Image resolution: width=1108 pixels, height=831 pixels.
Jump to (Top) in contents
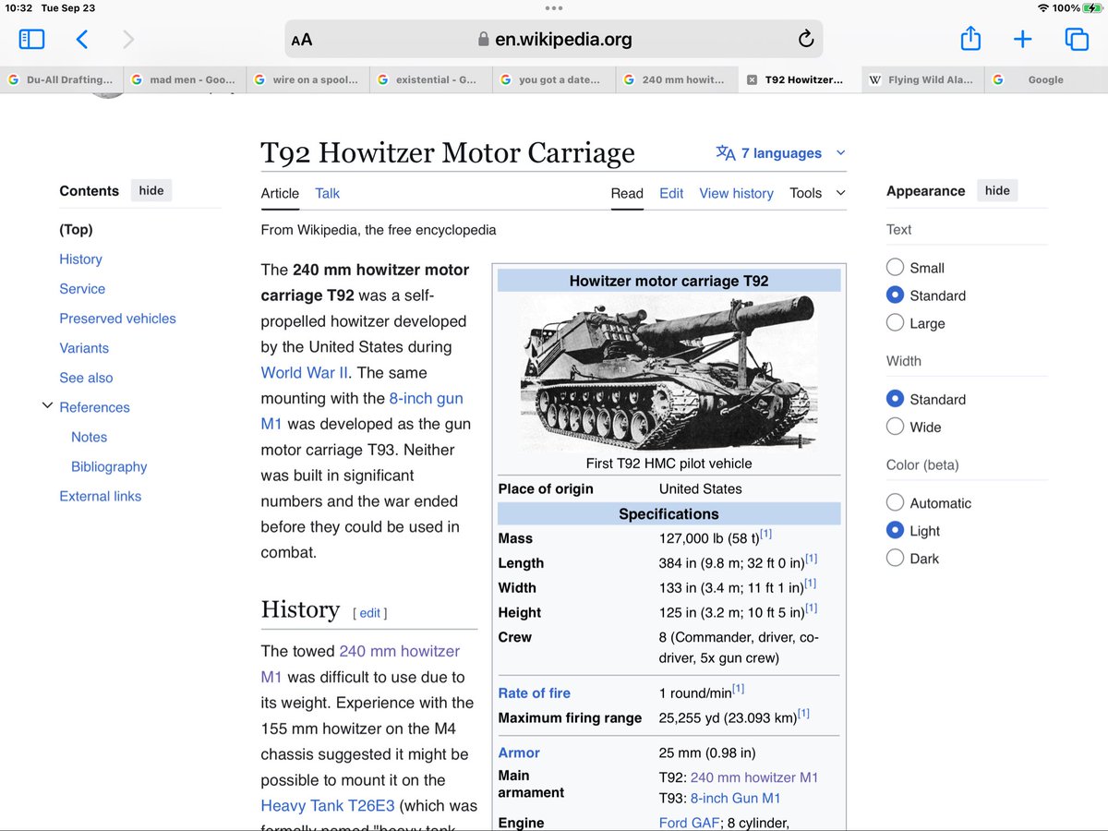pos(76,230)
